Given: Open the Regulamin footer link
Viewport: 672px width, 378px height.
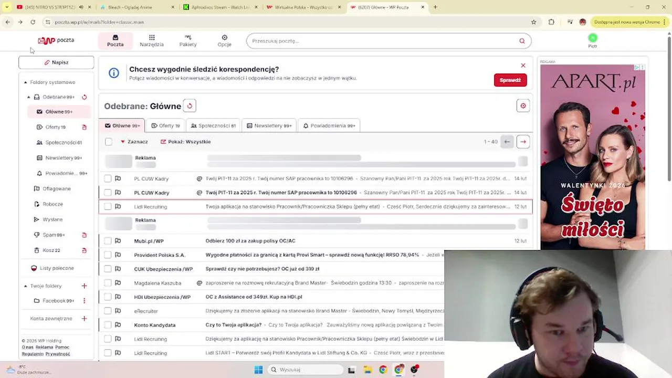Looking at the screenshot, I should click(33, 354).
